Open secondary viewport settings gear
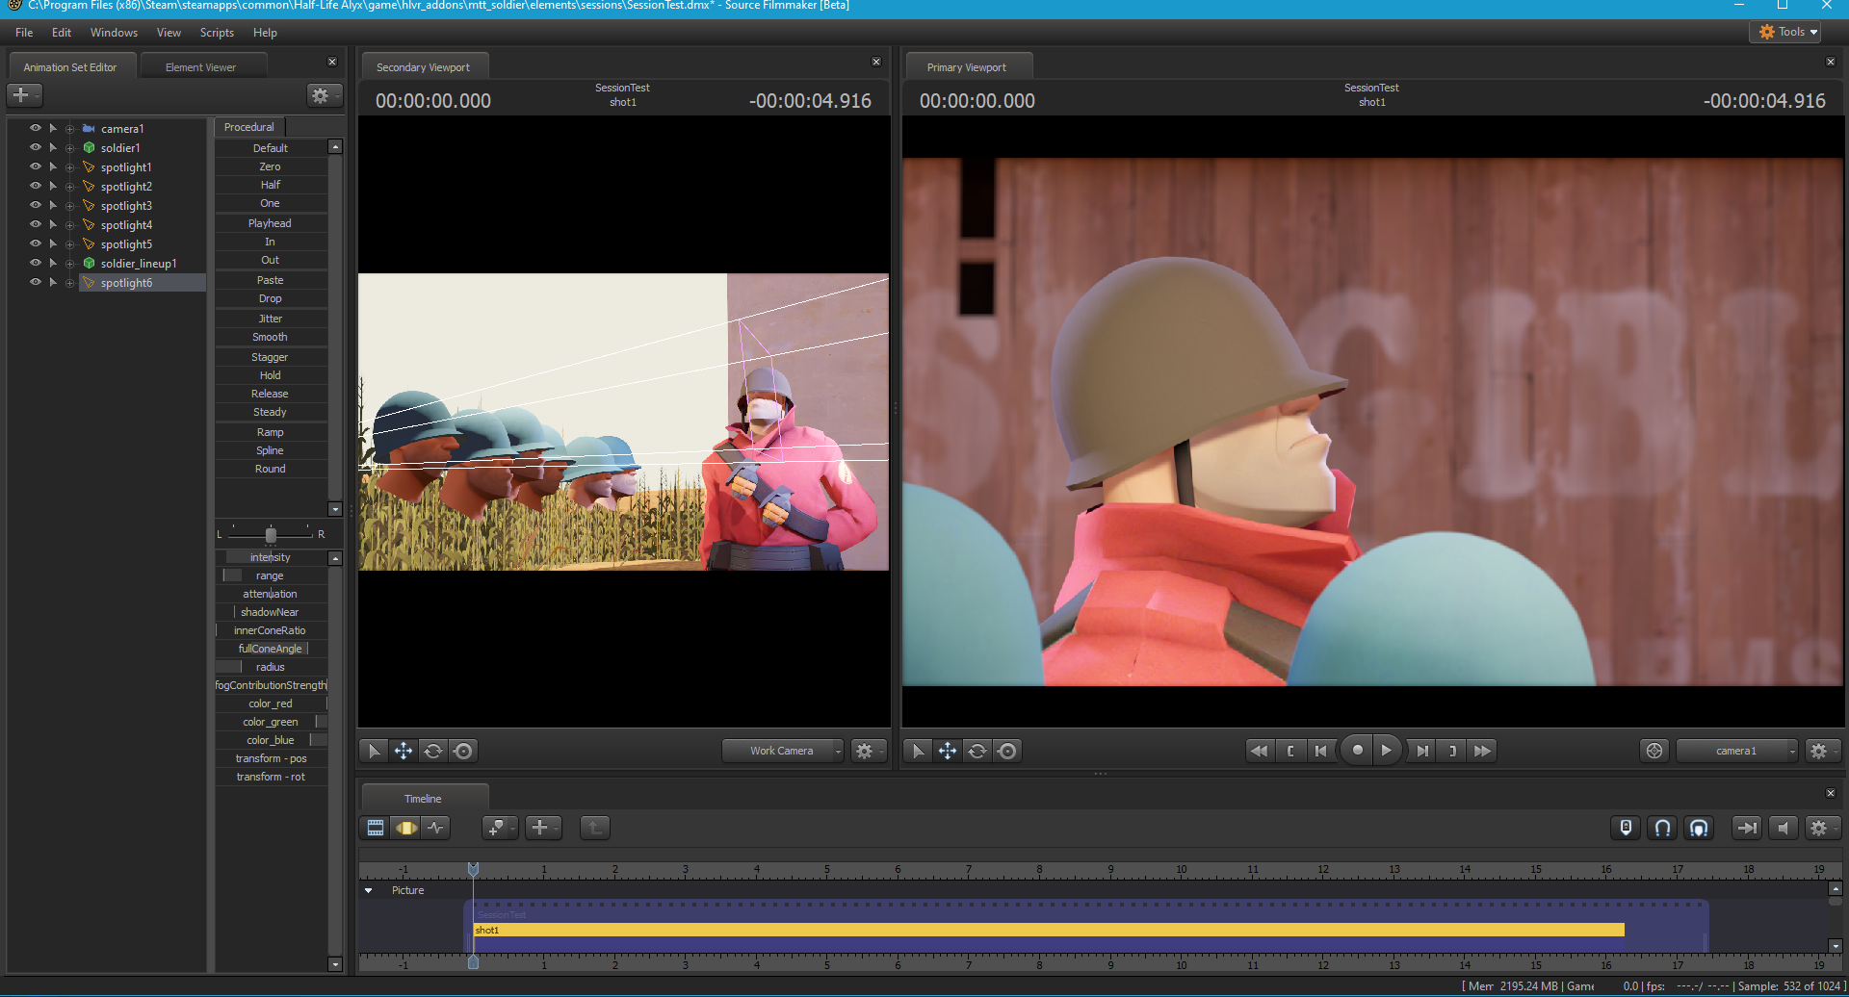1849x997 pixels. click(867, 751)
